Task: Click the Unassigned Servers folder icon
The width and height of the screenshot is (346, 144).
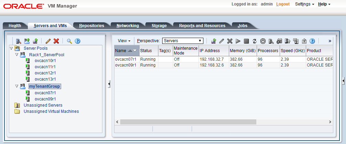Action: tap(17, 105)
